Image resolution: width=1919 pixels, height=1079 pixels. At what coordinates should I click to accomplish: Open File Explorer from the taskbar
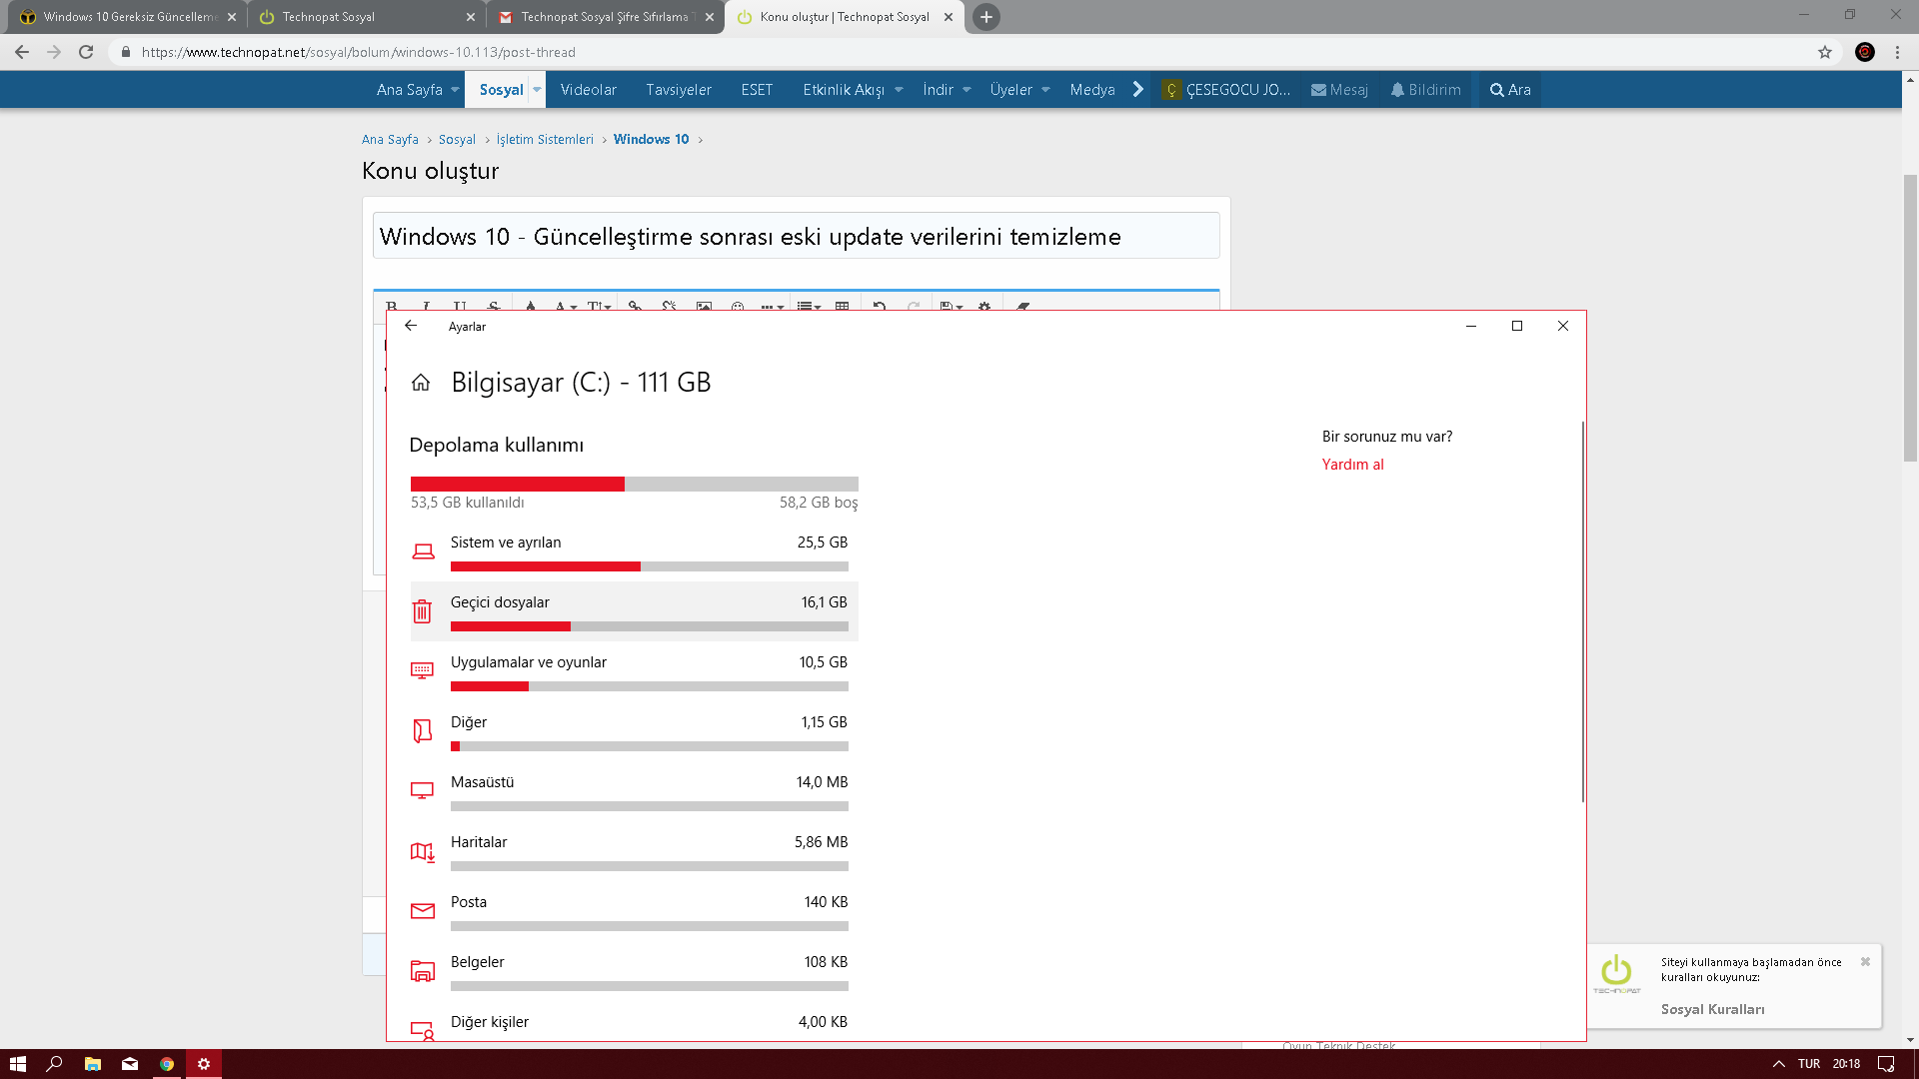tap(92, 1064)
